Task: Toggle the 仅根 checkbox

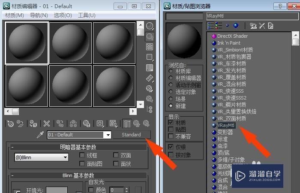Action: pos(171,147)
